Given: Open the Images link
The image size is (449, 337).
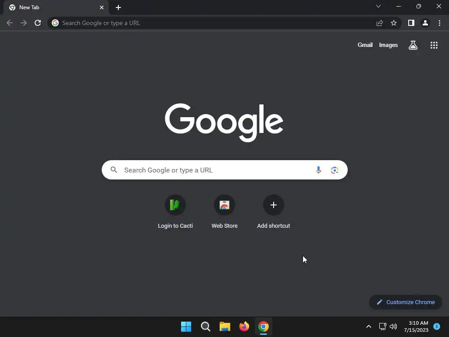Looking at the screenshot, I should (x=388, y=45).
